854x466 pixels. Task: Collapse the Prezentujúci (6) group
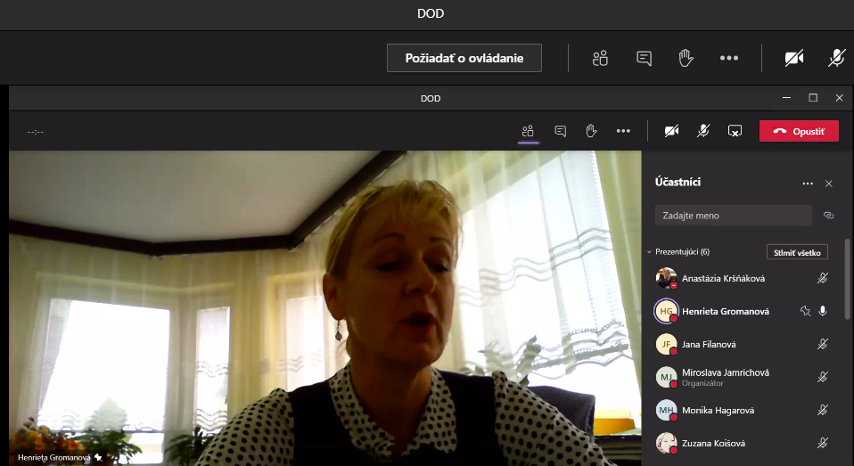pyautogui.click(x=649, y=252)
